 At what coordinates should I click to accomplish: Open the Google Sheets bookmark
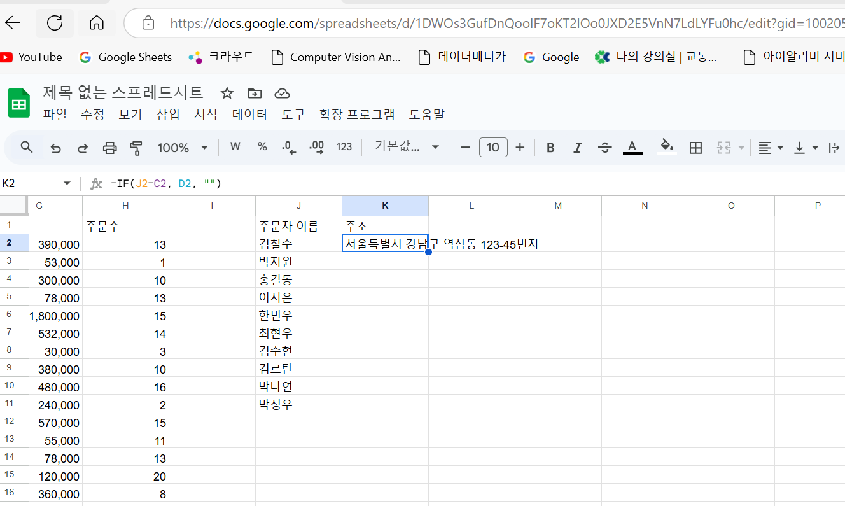click(125, 57)
